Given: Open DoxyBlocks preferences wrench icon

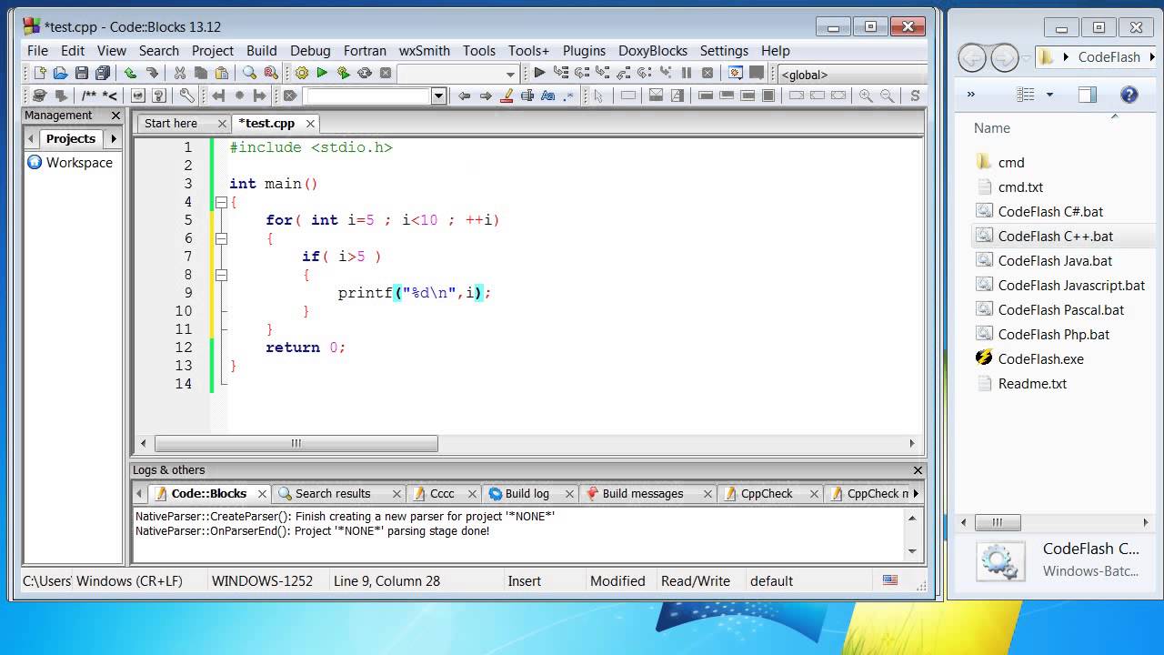Looking at the screenshot, I should tap(186, 96).
